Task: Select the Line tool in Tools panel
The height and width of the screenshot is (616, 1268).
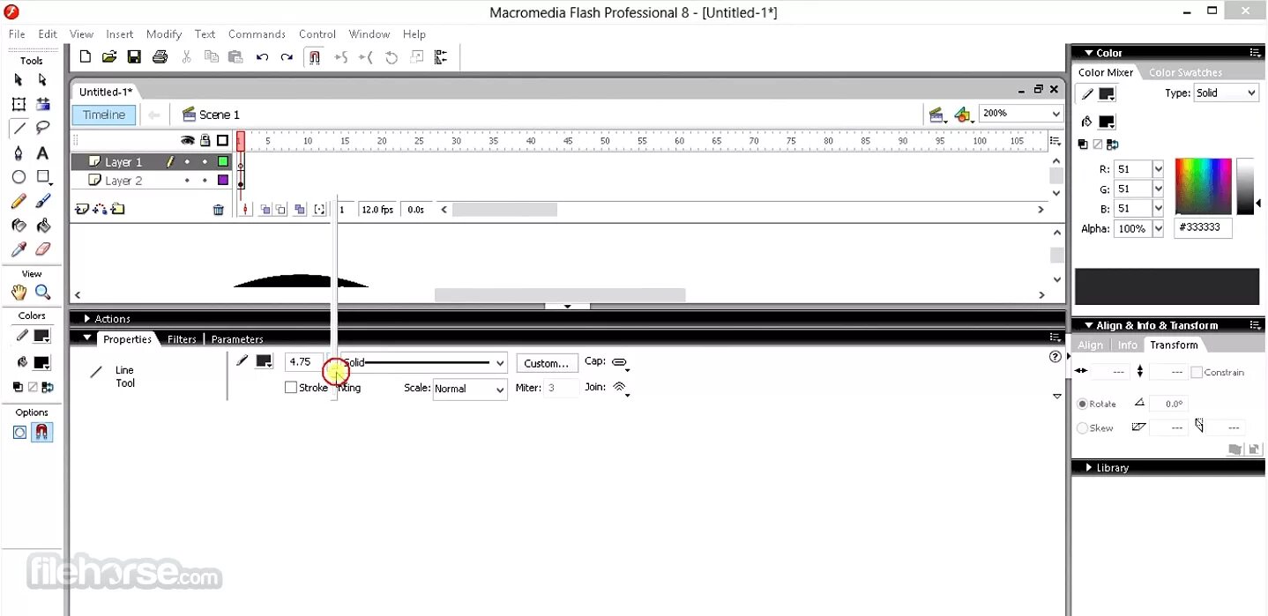Action: click(19, 129)
